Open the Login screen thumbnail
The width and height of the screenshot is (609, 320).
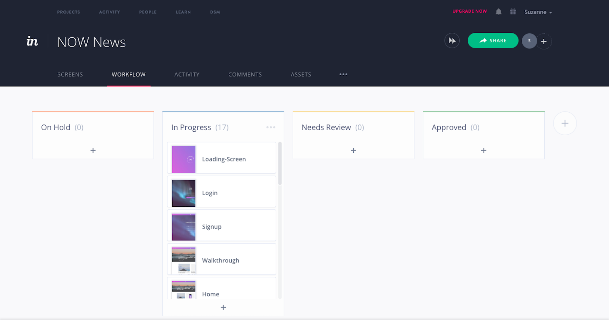(184, 193)
